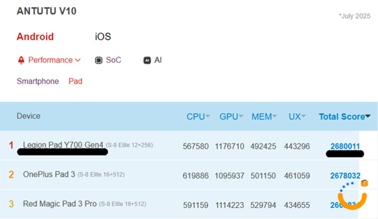Click the S-8 Elite 12+256 spec text
This screenshot has height=219, width=378.
(129, 145)
